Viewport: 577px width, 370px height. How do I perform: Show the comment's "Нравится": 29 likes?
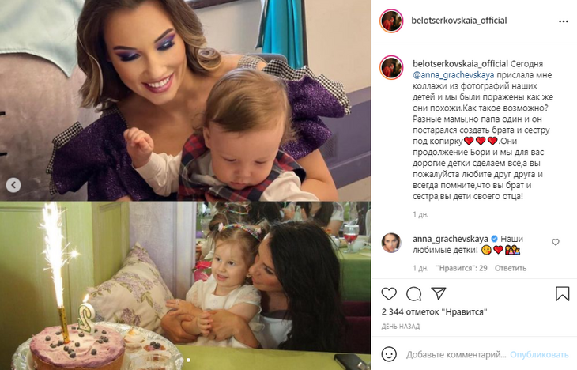(x=462, y=268)
